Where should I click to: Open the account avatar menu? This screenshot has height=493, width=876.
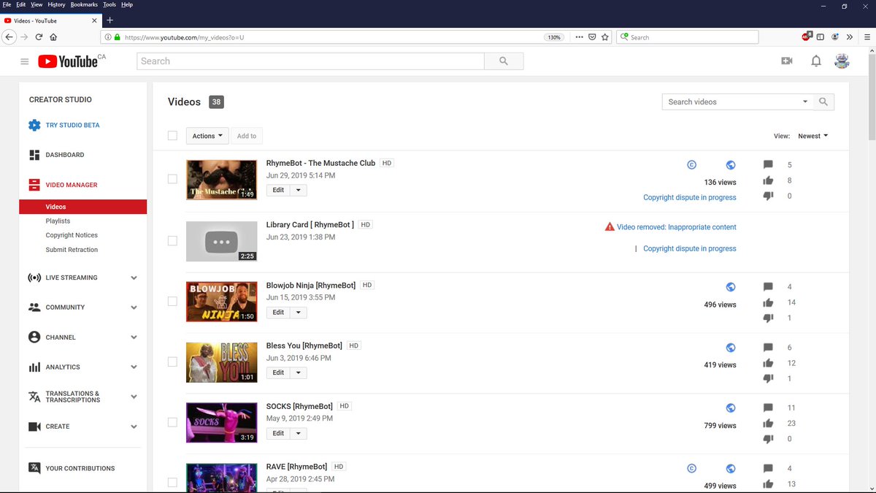(x=842, y=61)
